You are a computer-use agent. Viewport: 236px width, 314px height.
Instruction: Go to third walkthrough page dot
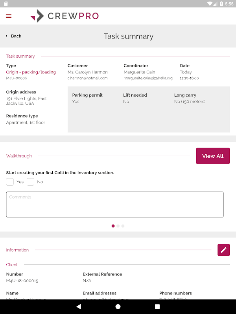(x=123, y=226)
